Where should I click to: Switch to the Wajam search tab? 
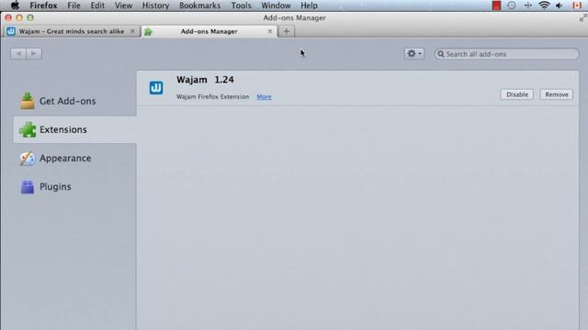[x=71, y=31]
